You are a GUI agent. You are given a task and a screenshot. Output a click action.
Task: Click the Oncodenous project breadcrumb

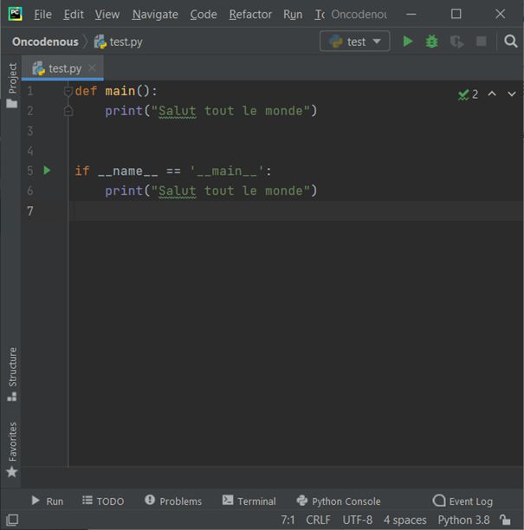click(45, 42)
